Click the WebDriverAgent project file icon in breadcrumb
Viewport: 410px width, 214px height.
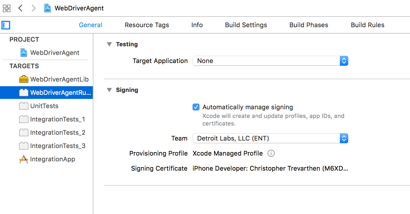48,8
